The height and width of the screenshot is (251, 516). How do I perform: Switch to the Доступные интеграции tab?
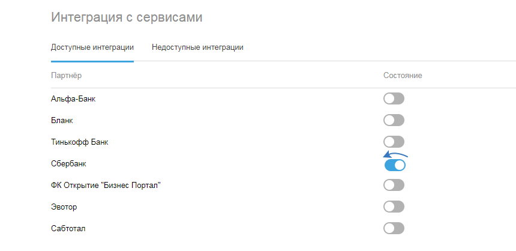point(92,47)
